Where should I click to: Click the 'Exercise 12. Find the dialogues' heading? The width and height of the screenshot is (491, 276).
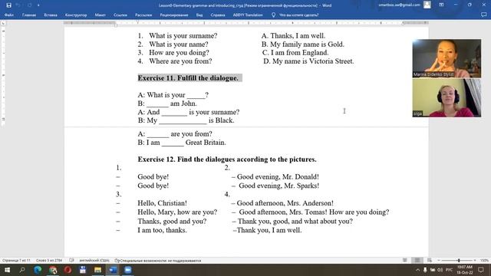tap(227, 159)
